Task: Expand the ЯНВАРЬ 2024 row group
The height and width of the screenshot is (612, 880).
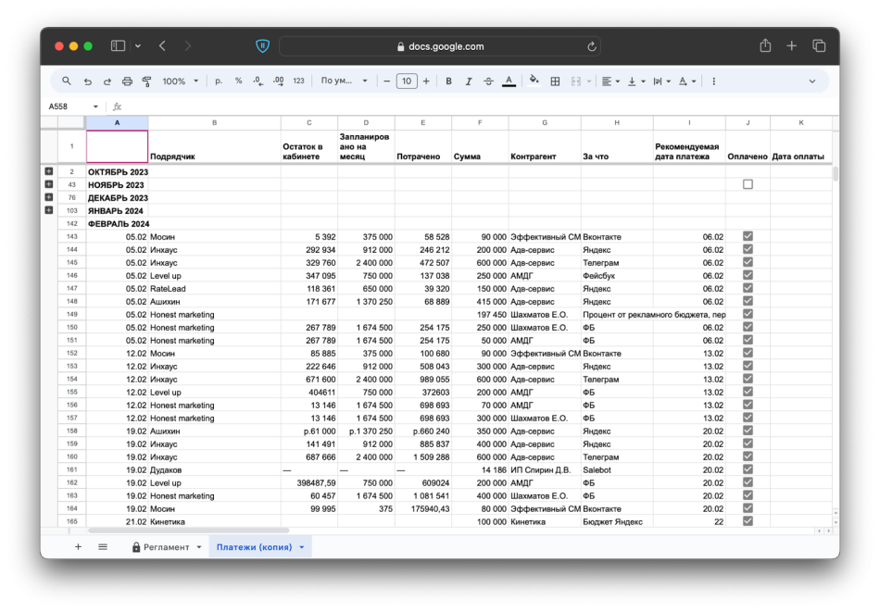Action: [x=49, y=210]
